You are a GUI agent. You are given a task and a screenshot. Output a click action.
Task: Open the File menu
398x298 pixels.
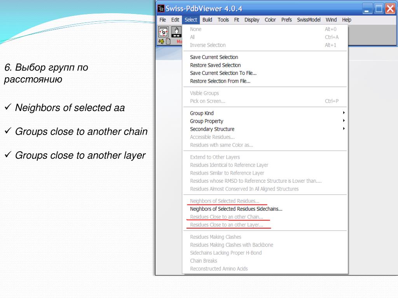[x=163, y=20]
